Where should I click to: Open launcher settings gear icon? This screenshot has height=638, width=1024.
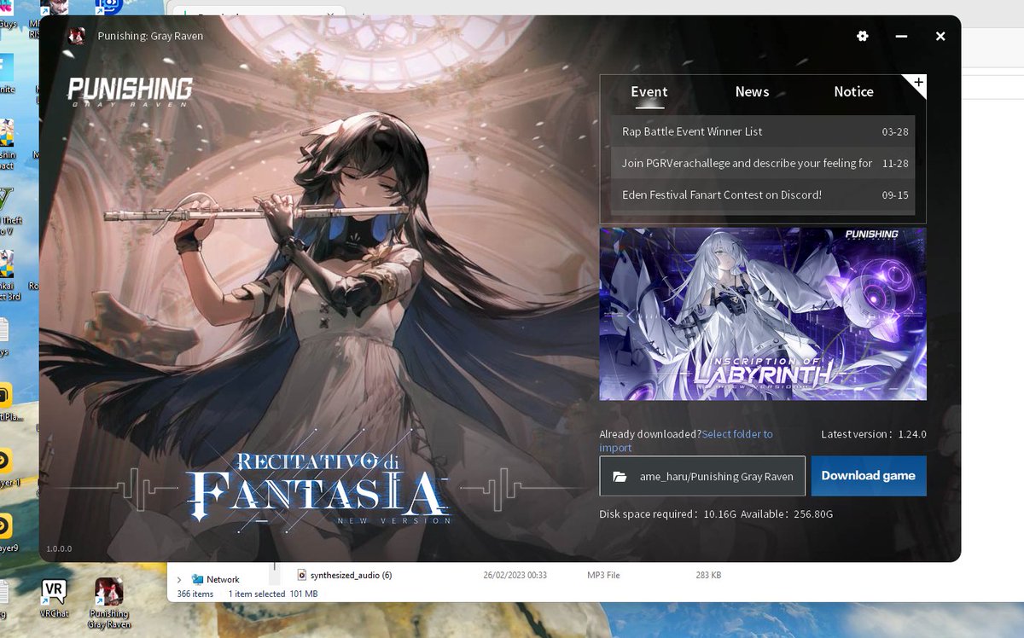click(x=863, y=36)
